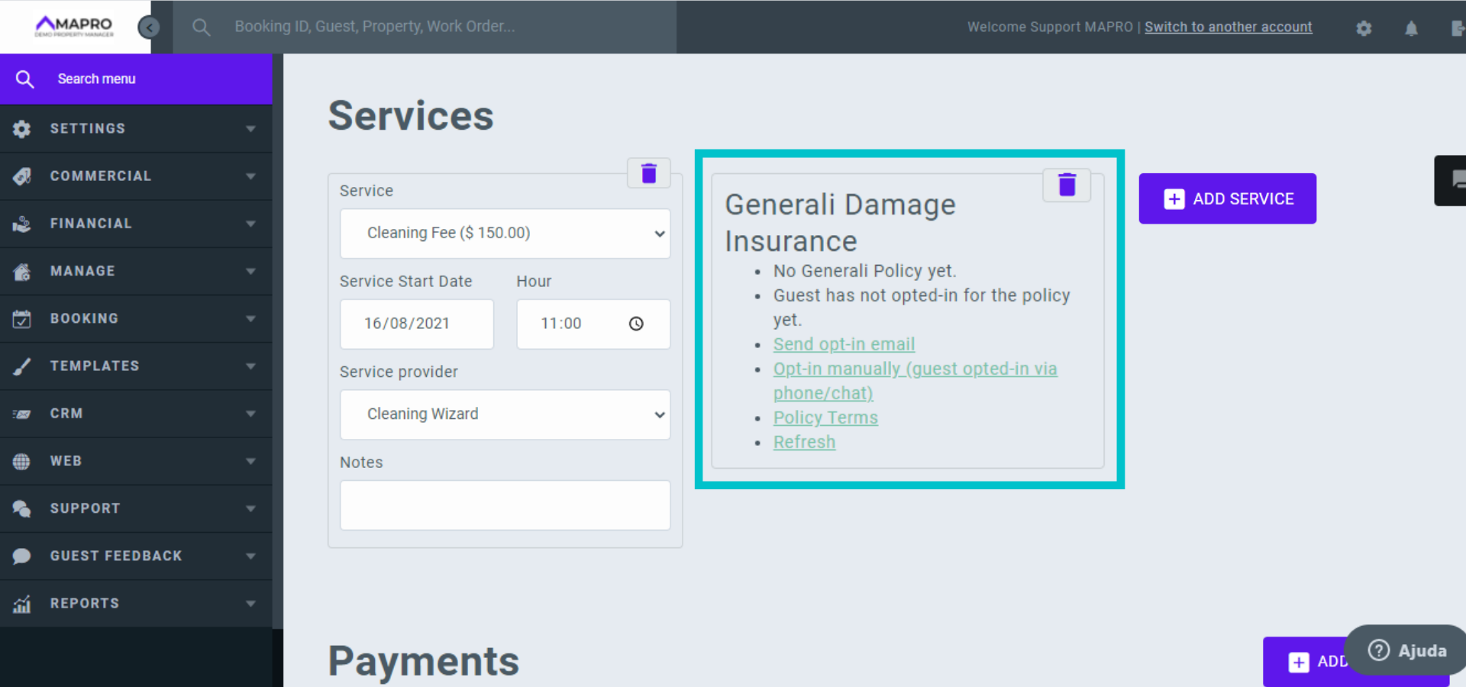Click the Send opt-in email link
The image size is (1466, 687).
(x=844, y=344)
